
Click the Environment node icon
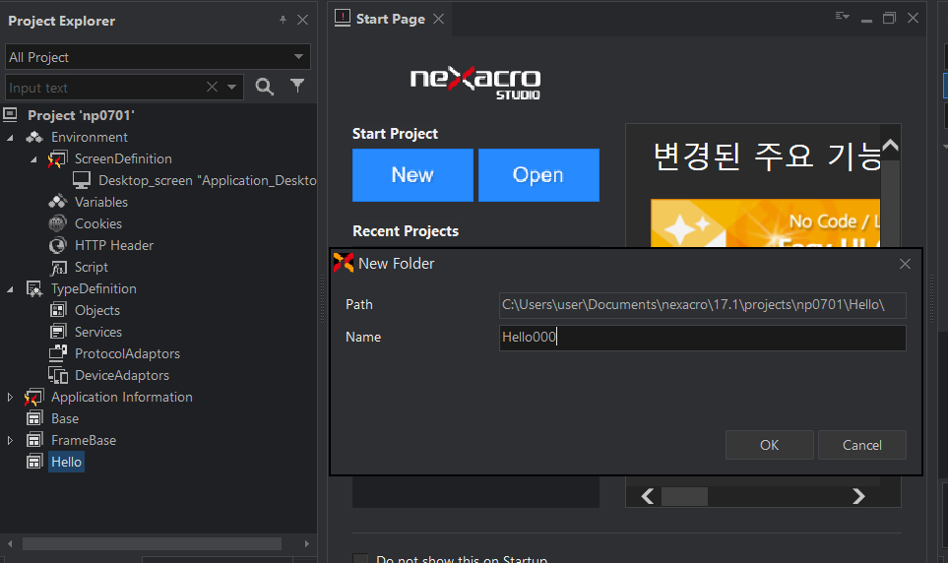click(x=34, y=137)
